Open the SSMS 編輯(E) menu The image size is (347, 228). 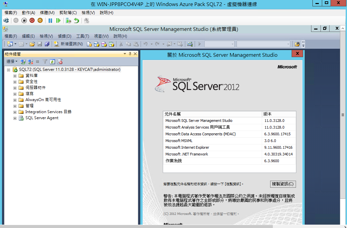(x=28, y=36)
